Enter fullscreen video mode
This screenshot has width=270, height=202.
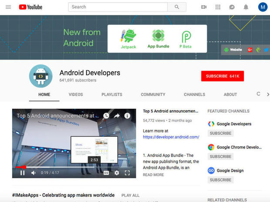[x=128, y=173]
